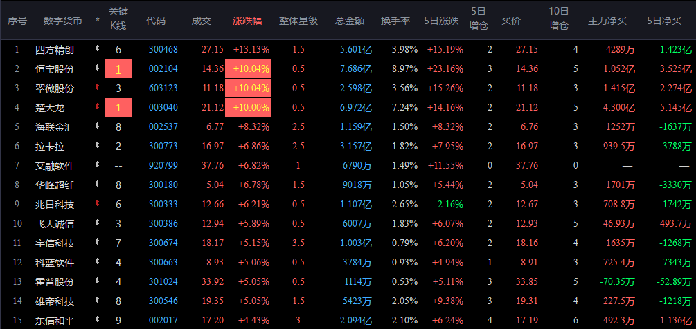The height and width of the screenshot is (329, 696).
Task: Click the marker icon beside 艾融软件
Action: pyautogui.click(x=98, y=164)
